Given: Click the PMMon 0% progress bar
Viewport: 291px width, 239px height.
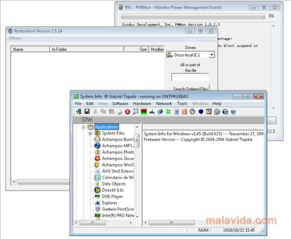Looking at the screenshot, I should coord(193,16).
